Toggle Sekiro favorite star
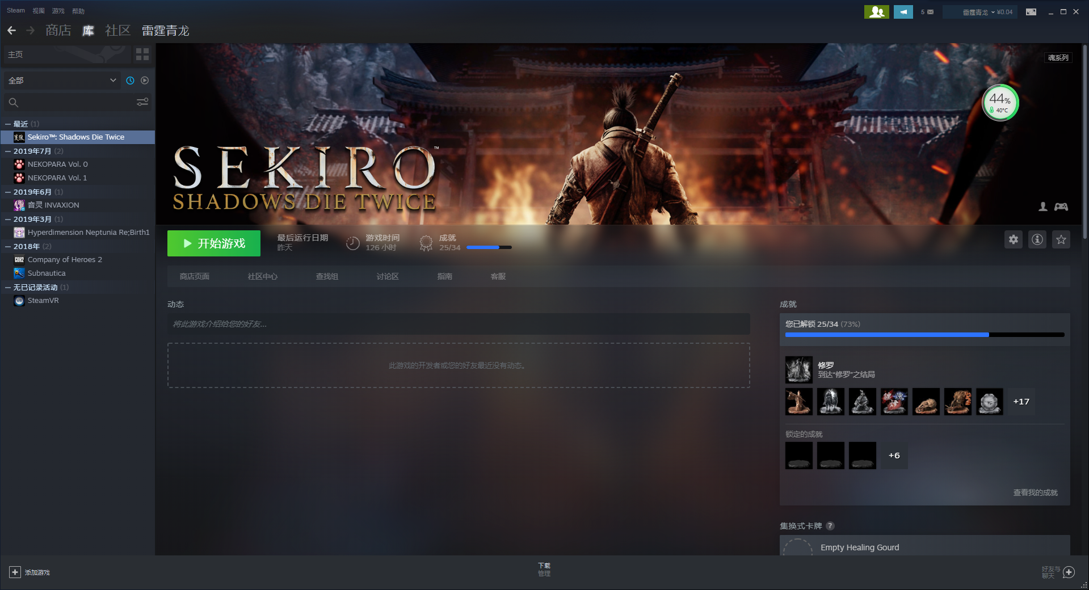 (1061, 240)
